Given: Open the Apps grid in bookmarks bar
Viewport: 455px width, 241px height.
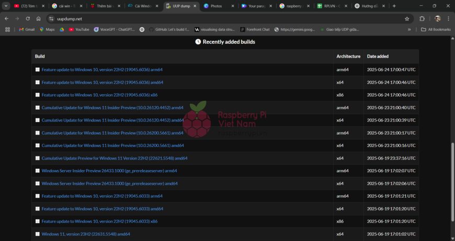Looking at the screenshot, I should [7, 30].
